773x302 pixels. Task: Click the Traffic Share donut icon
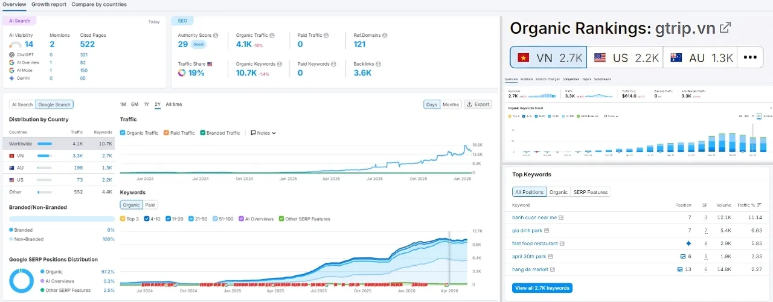click(182, 73)
